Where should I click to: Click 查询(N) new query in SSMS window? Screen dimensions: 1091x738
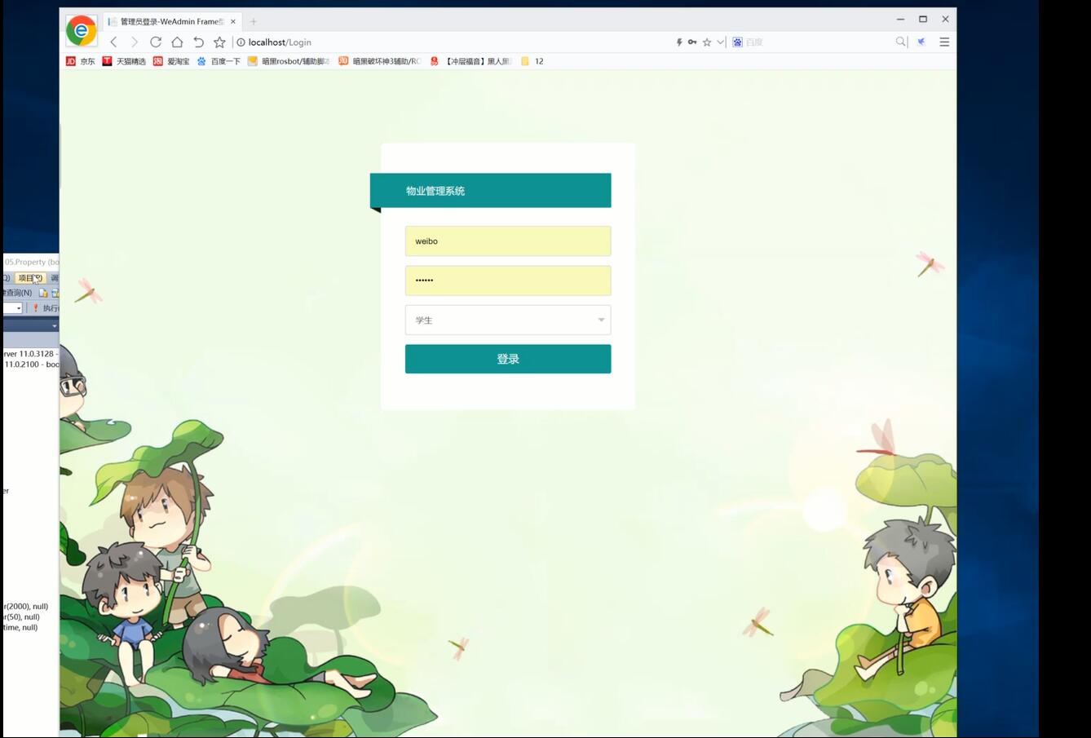coord(18,293)
